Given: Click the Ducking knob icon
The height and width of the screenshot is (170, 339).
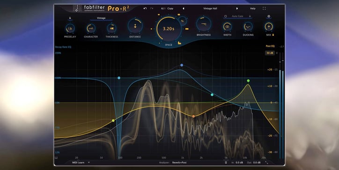Looking at the screenshot, I should [248, 27].
